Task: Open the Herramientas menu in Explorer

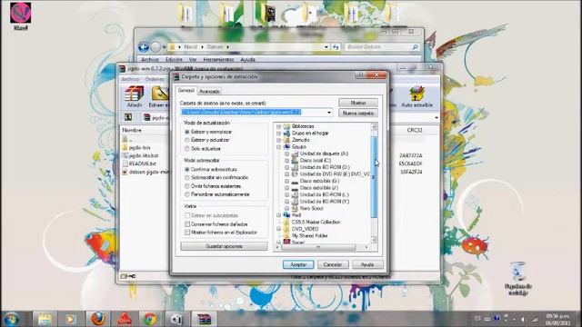Action: tap(218, 59)
